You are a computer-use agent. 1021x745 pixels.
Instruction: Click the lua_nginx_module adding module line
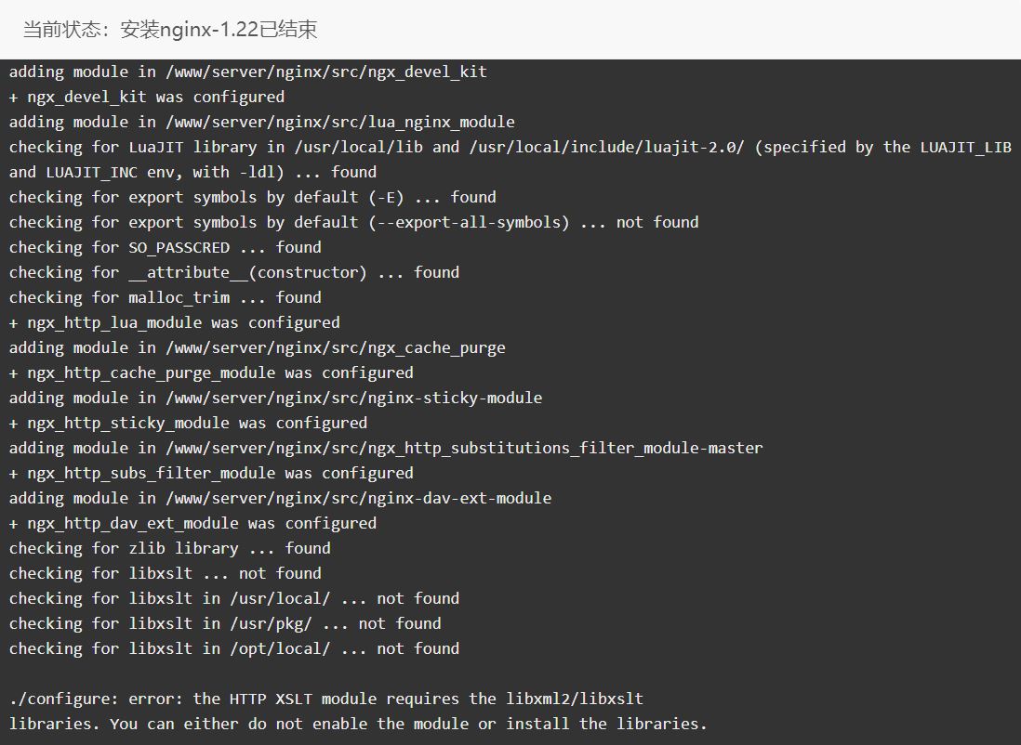262,123
